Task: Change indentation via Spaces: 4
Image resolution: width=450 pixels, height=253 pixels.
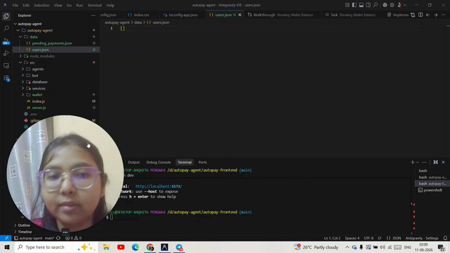Action: tap(352, 238)
